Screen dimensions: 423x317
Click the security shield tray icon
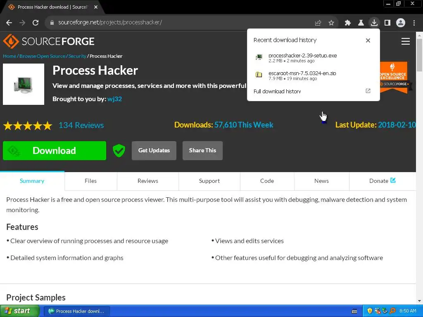pos(370,311)
